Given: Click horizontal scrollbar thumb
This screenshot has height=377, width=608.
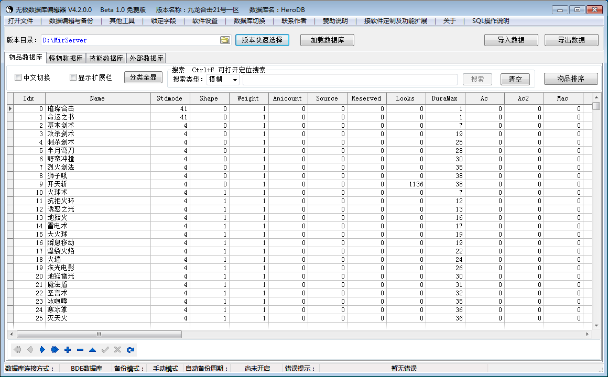Looking at the screenshot, I should coord(99,334).
